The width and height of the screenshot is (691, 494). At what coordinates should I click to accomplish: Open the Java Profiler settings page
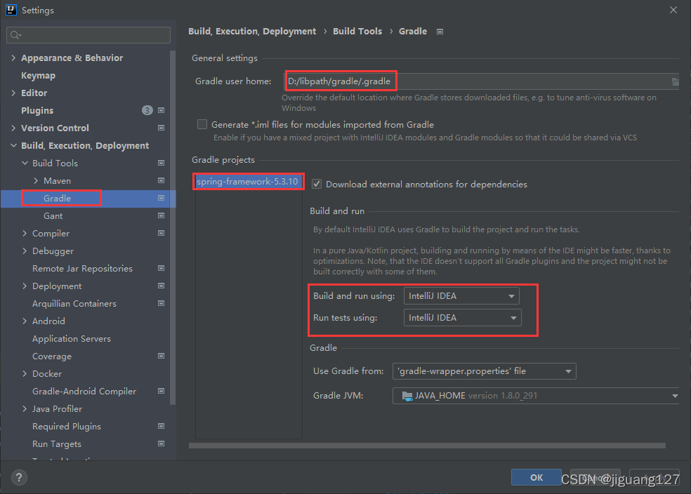point(57,408)
